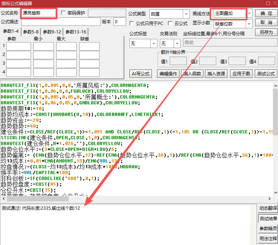The image size is (278, 245).
Task: Click the horizontal scroll-right arrow
Action: 270,199
